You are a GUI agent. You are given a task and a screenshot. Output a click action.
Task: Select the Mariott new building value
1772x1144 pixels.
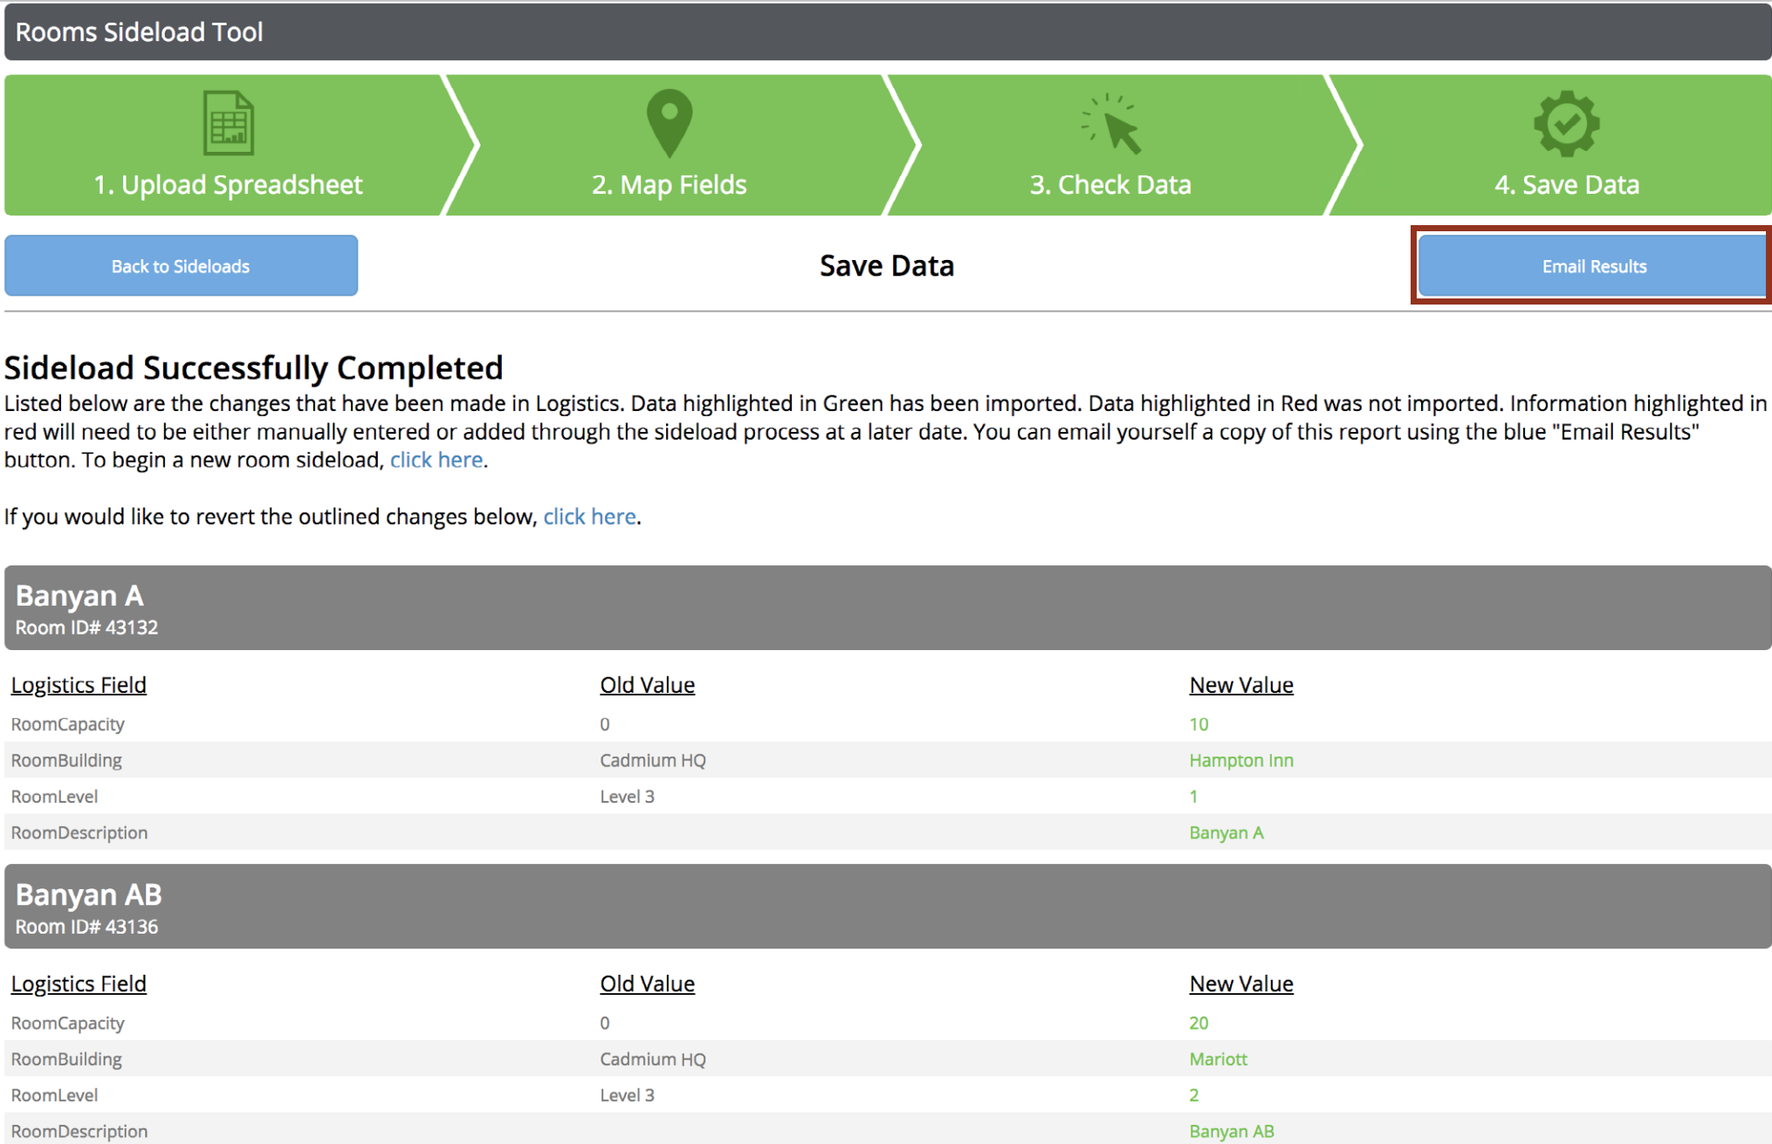tap(1218, 1058)
